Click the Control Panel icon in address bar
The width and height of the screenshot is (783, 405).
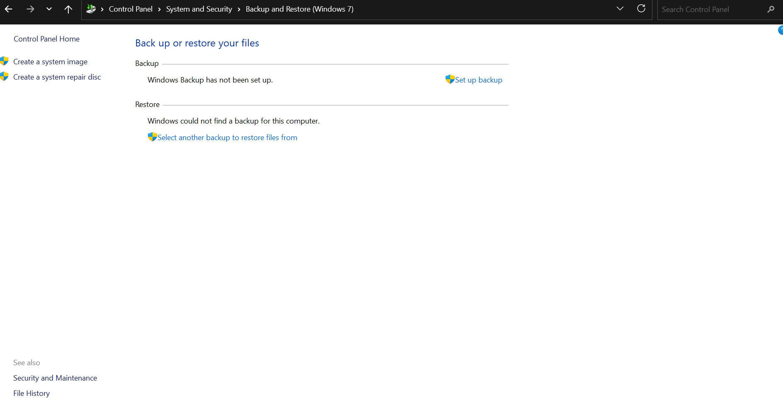point(91,9)
